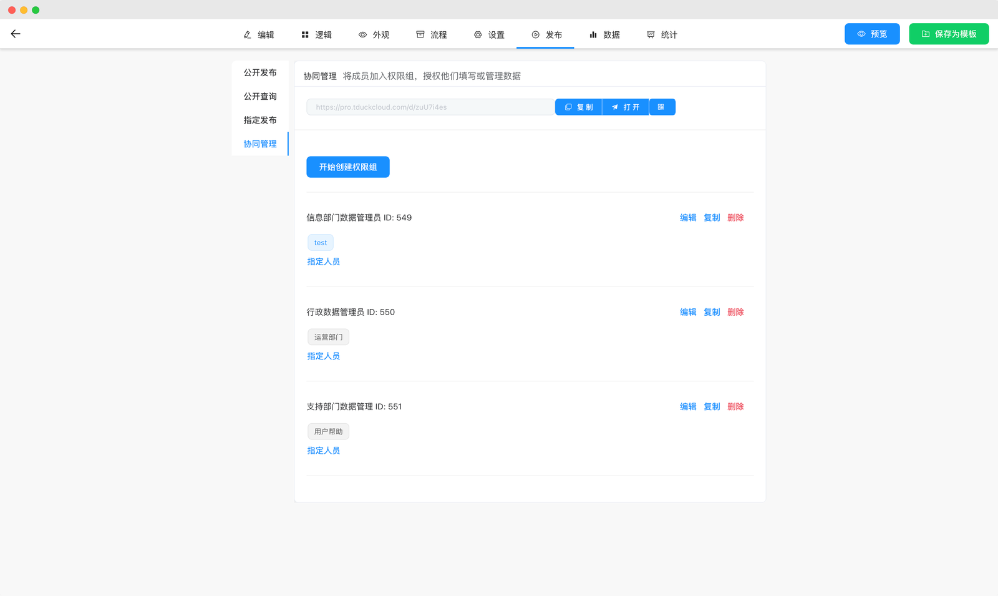Screen dimensions: 998x596
Task: Delete the 信息部门数据管理员 group
Action: (x=735, y=218)
